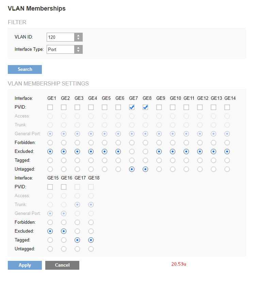Select Tagged for GE15
Image resolution: width=256 pixels, height=283 pixels.
(50, 240)
